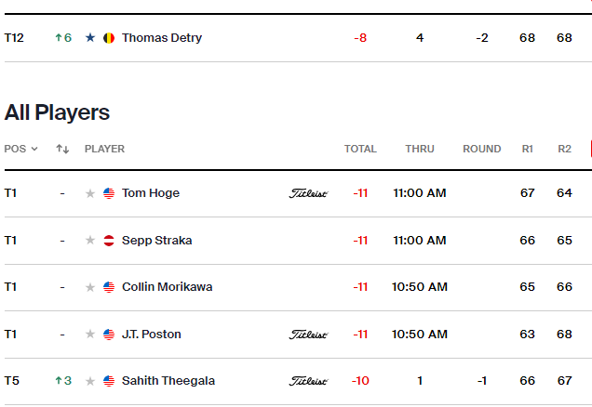The image size is (592, 407).
Task: Click the Titleist logo in Tom Hoge's row
Action: 308,193
